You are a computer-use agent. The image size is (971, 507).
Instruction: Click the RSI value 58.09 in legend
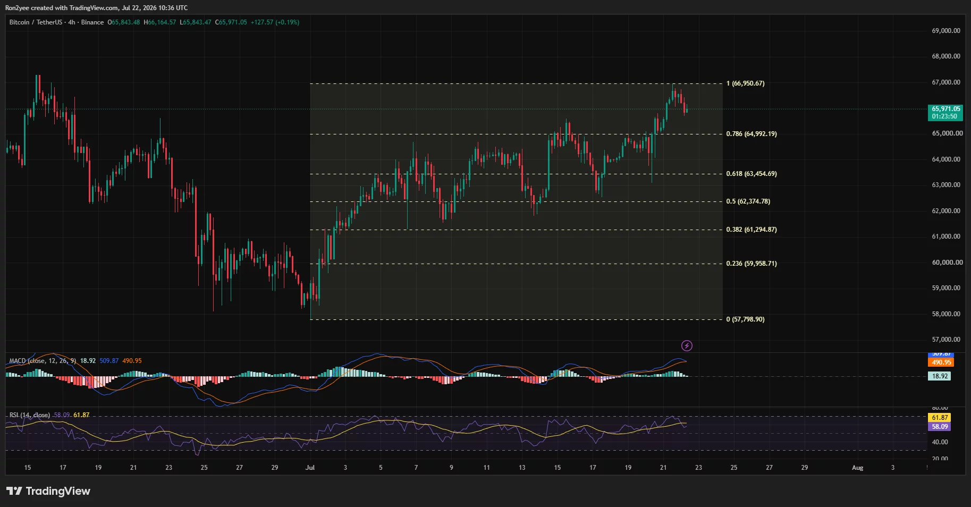point(62,415)
